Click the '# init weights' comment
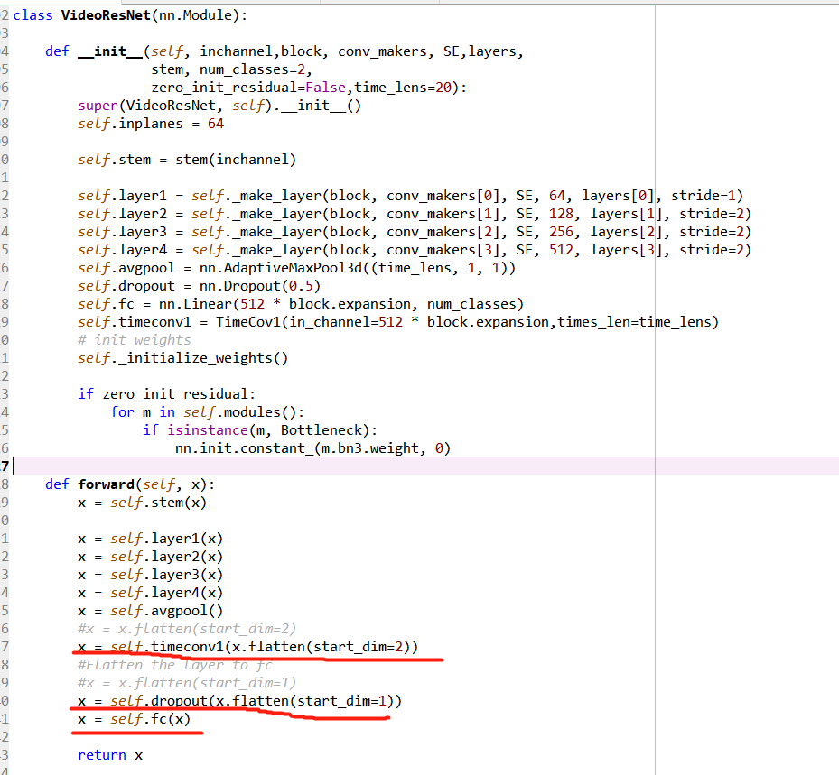 pos(134,340)
